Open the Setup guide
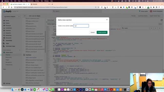 point(143,11)
